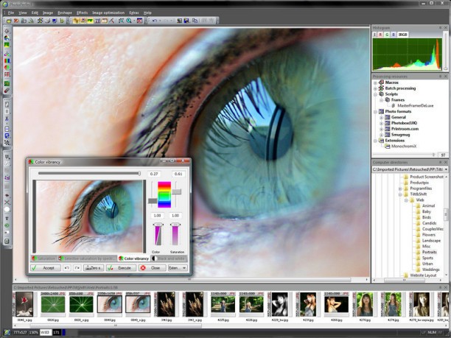Select the MasterFramerDeLuxe script
This screenshot has height=338, width=451.
coord(415,106)
